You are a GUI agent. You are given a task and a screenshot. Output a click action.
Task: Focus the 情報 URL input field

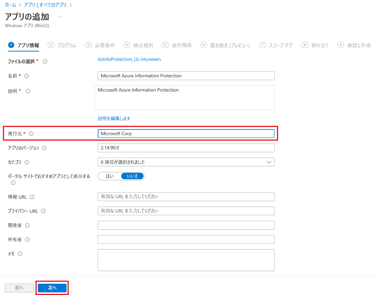point(186,197)
